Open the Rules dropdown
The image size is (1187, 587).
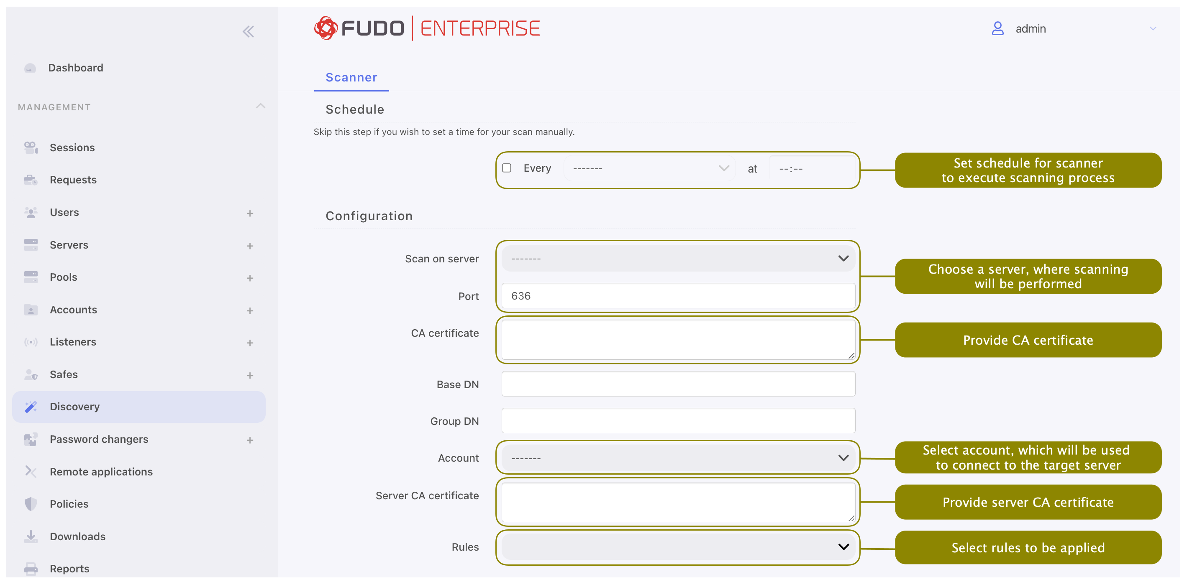click(678, 547)
